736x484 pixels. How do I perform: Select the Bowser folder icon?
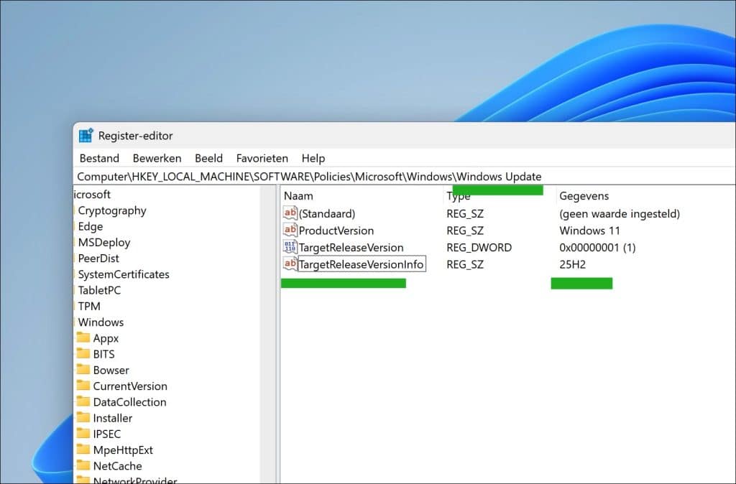point(83,370)
